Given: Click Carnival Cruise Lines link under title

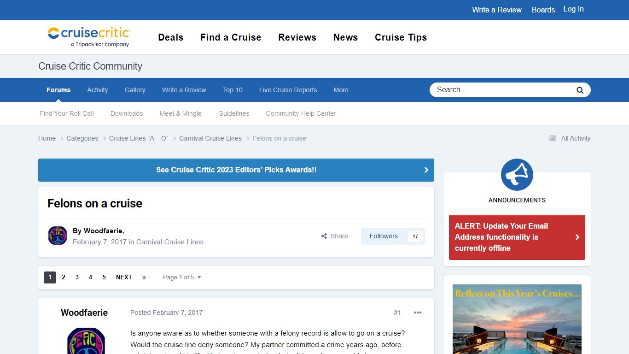Looking at the screenshot, I should tap(170, 242).
